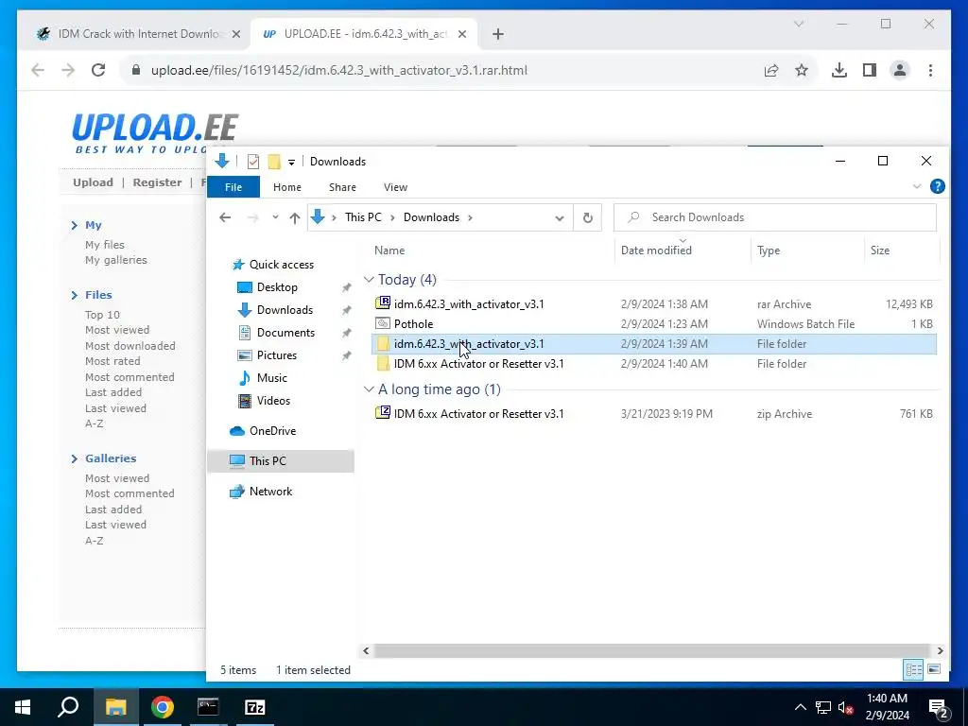The image size is (968, 726).
Task: Open the notification center icon
Action: click(x=939, y=707)
